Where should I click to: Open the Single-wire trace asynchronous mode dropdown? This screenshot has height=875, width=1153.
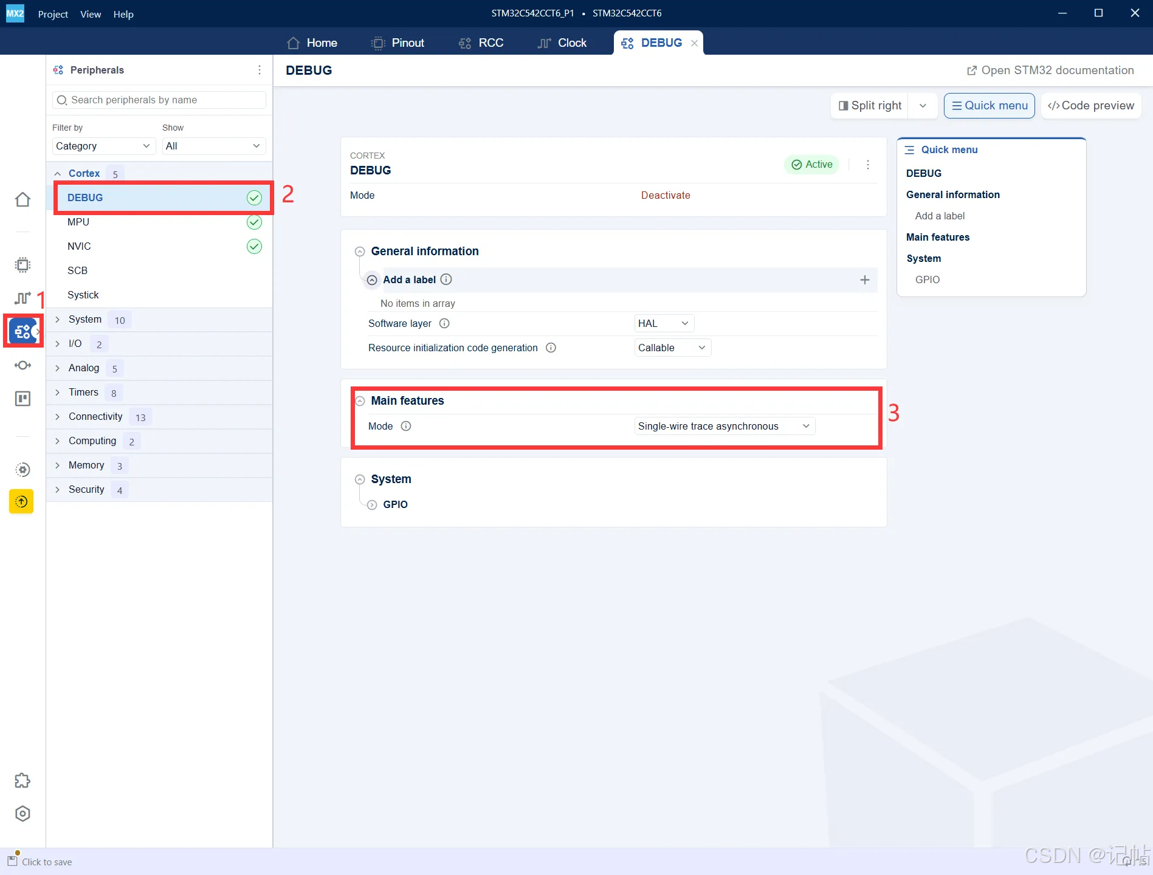(x=724, y=426)
